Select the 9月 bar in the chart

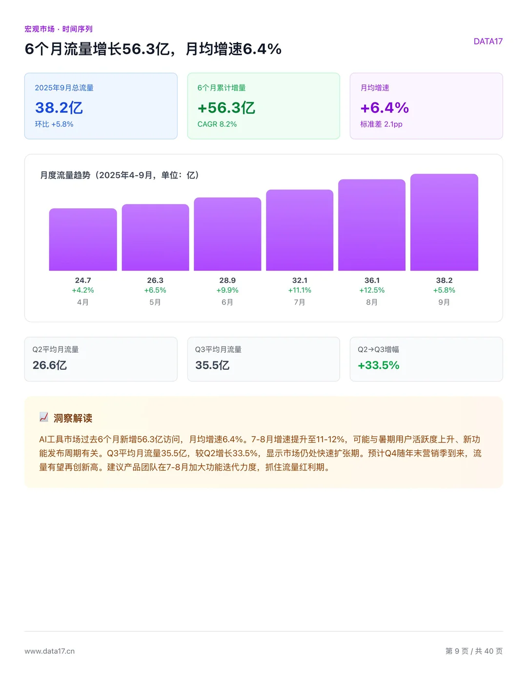[x=444, y=222]
